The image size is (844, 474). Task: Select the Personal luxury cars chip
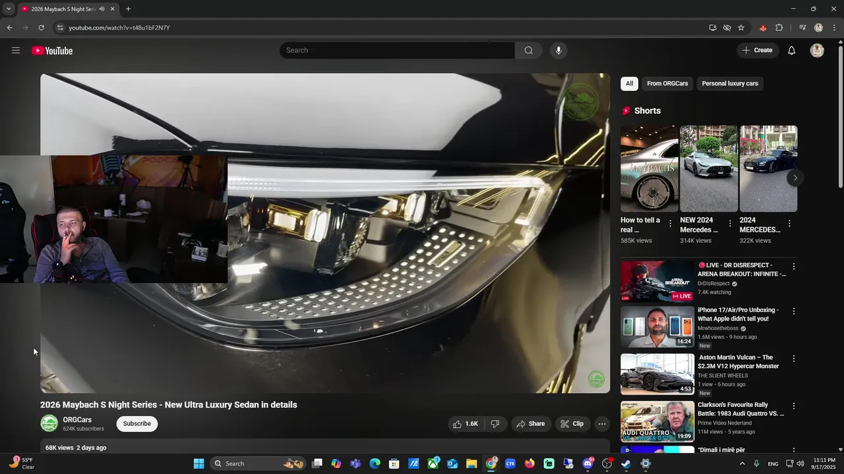click(x=730, y=84)
